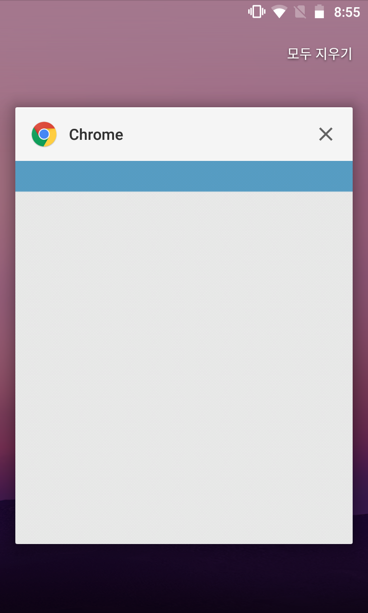The height and width of the screenshot is (613, 368).
Task: Tap 모두 지우기 to clear all apps
Action: click(320, 53)
